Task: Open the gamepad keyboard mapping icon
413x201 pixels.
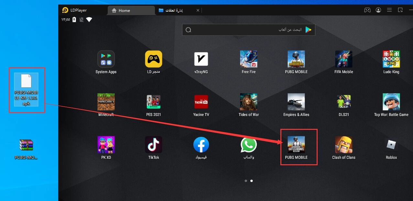Action: (x=367, y=10)
